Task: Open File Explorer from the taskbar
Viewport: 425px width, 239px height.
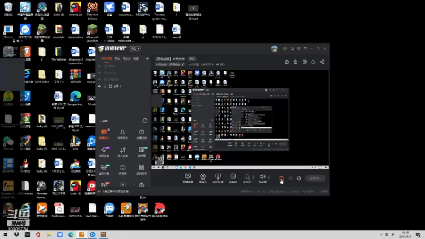Action: (49, 235)
